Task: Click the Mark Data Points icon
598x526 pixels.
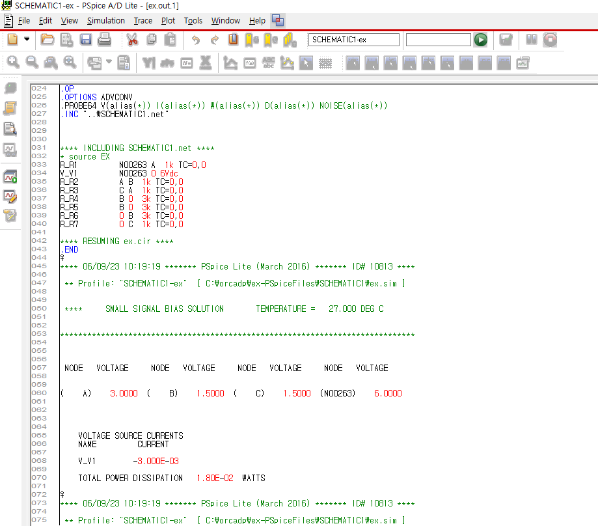Action: pos(287,63)
